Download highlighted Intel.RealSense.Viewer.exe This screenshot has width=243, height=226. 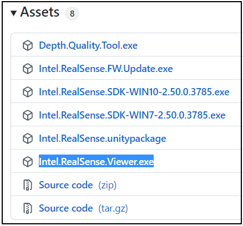point(96,162)
